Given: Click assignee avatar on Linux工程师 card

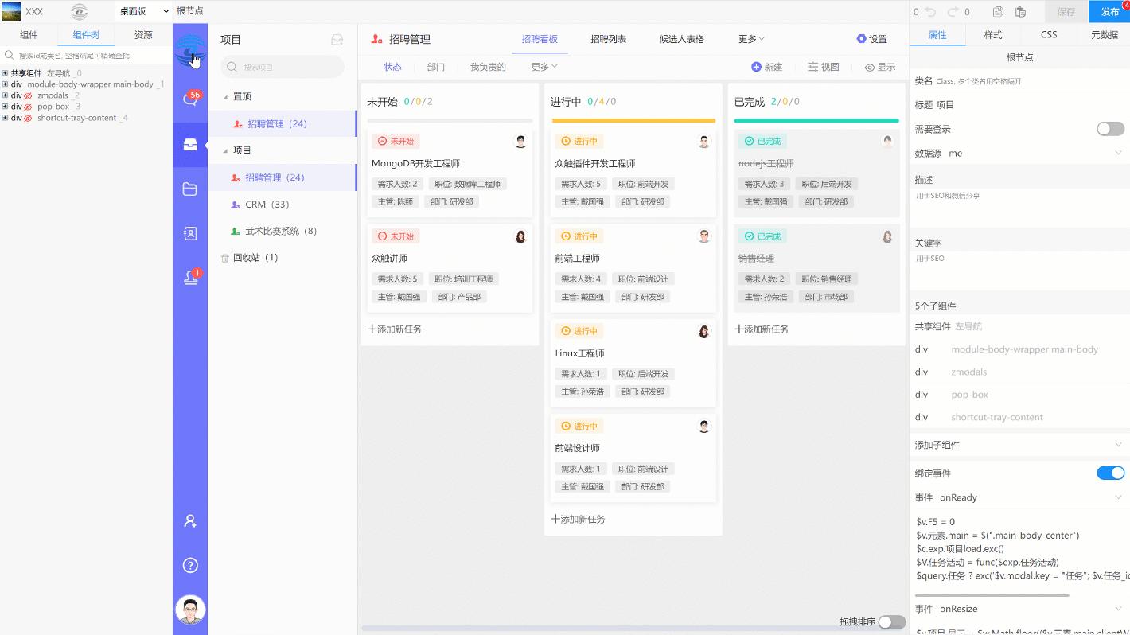Looking at the screenshot, I should pos(704,331).
